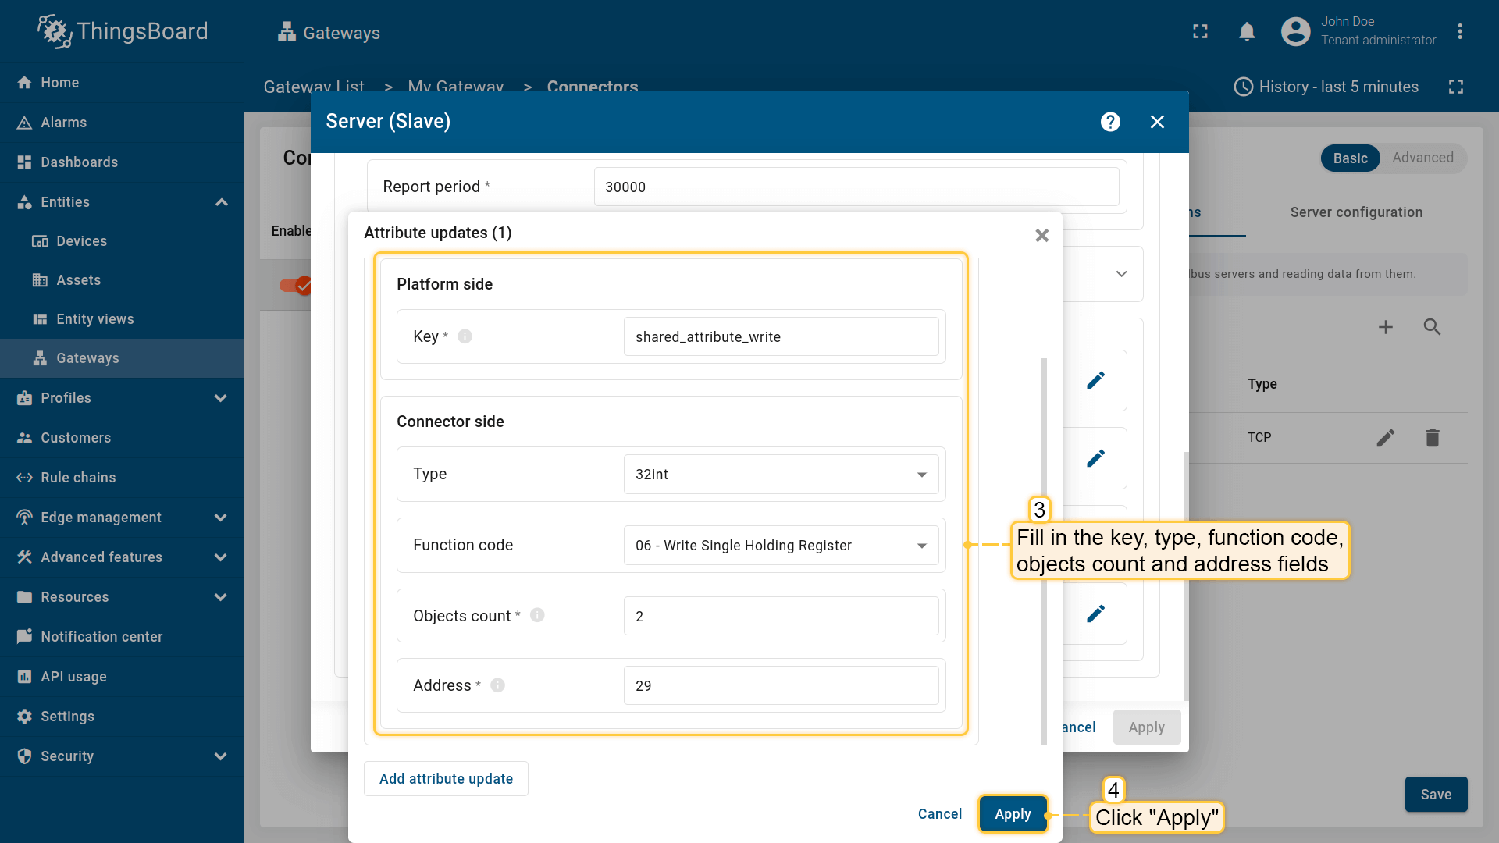Screen dimensions: 1499x843
Task: Click the Add attribute update button
Action: 446,779
